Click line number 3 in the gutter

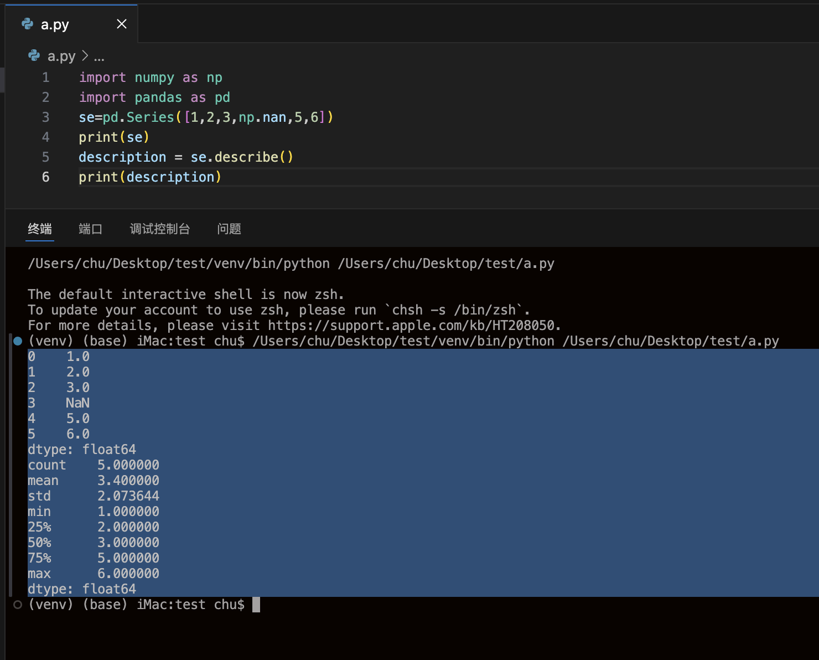coord(46,117)
